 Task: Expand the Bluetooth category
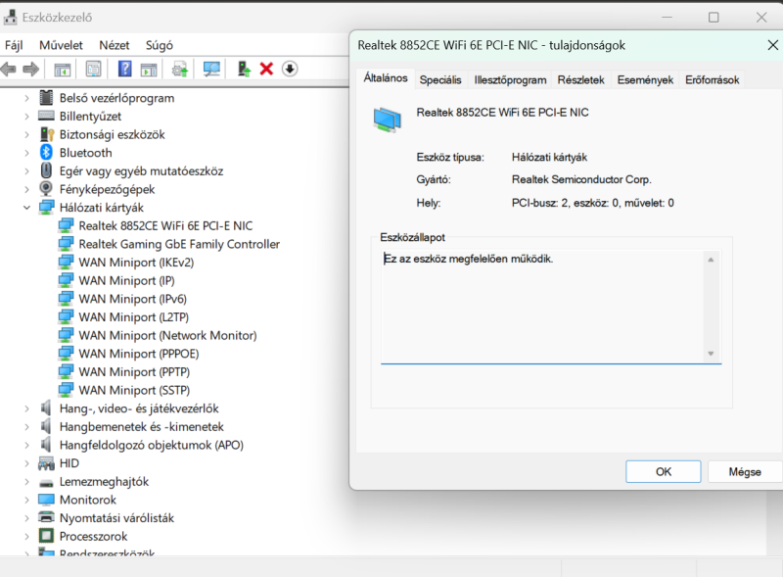(26, 153)
